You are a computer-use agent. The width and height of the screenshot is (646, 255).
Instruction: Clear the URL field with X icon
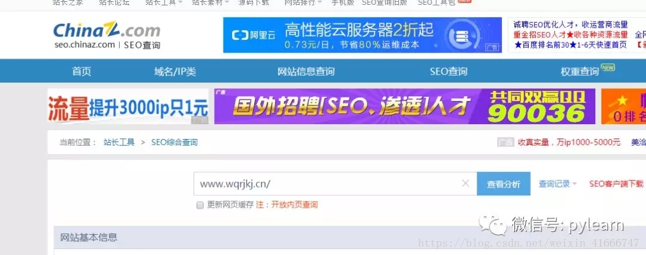coord(465,183)
